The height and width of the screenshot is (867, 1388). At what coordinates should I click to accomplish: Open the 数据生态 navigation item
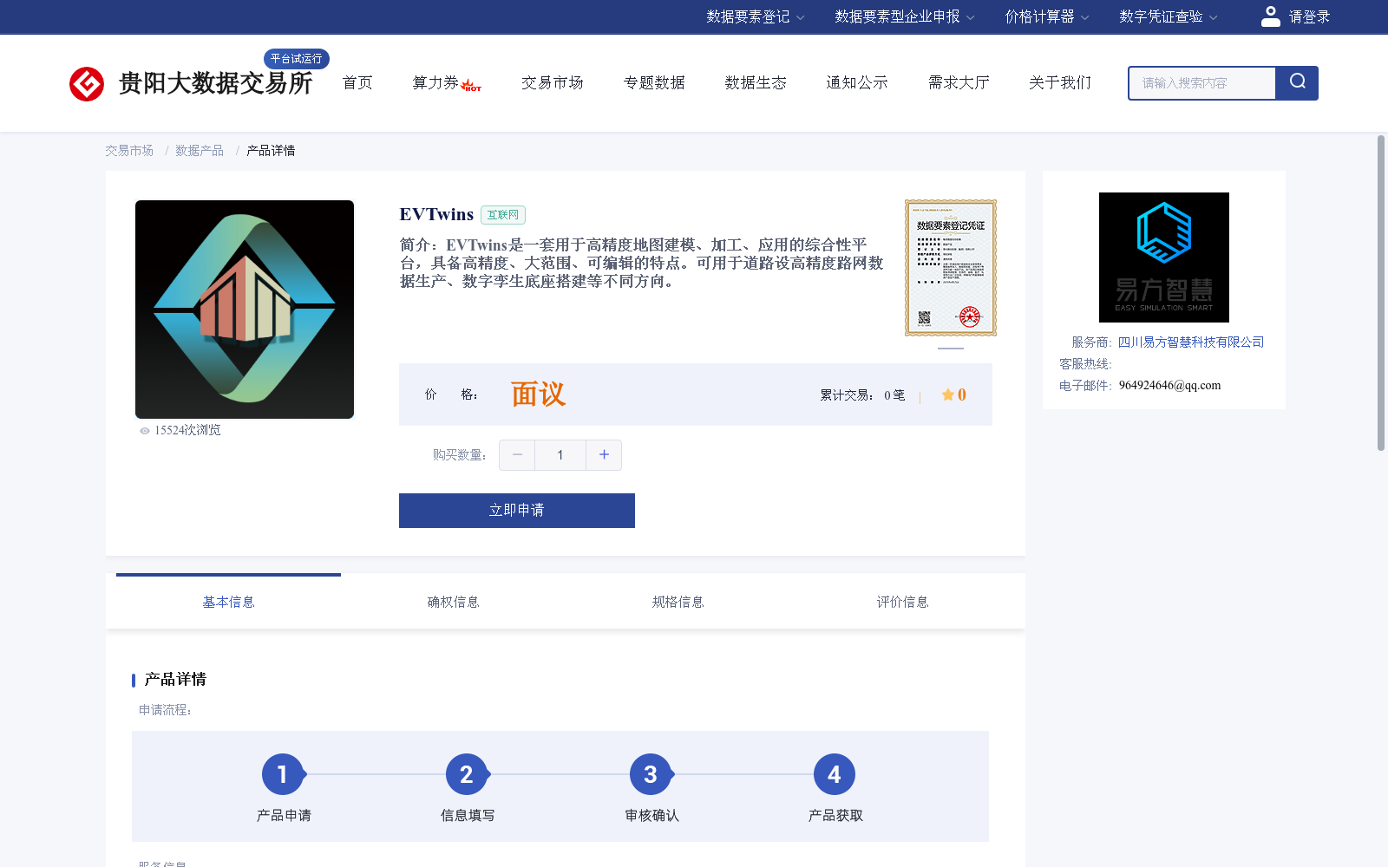click(756, 82)
